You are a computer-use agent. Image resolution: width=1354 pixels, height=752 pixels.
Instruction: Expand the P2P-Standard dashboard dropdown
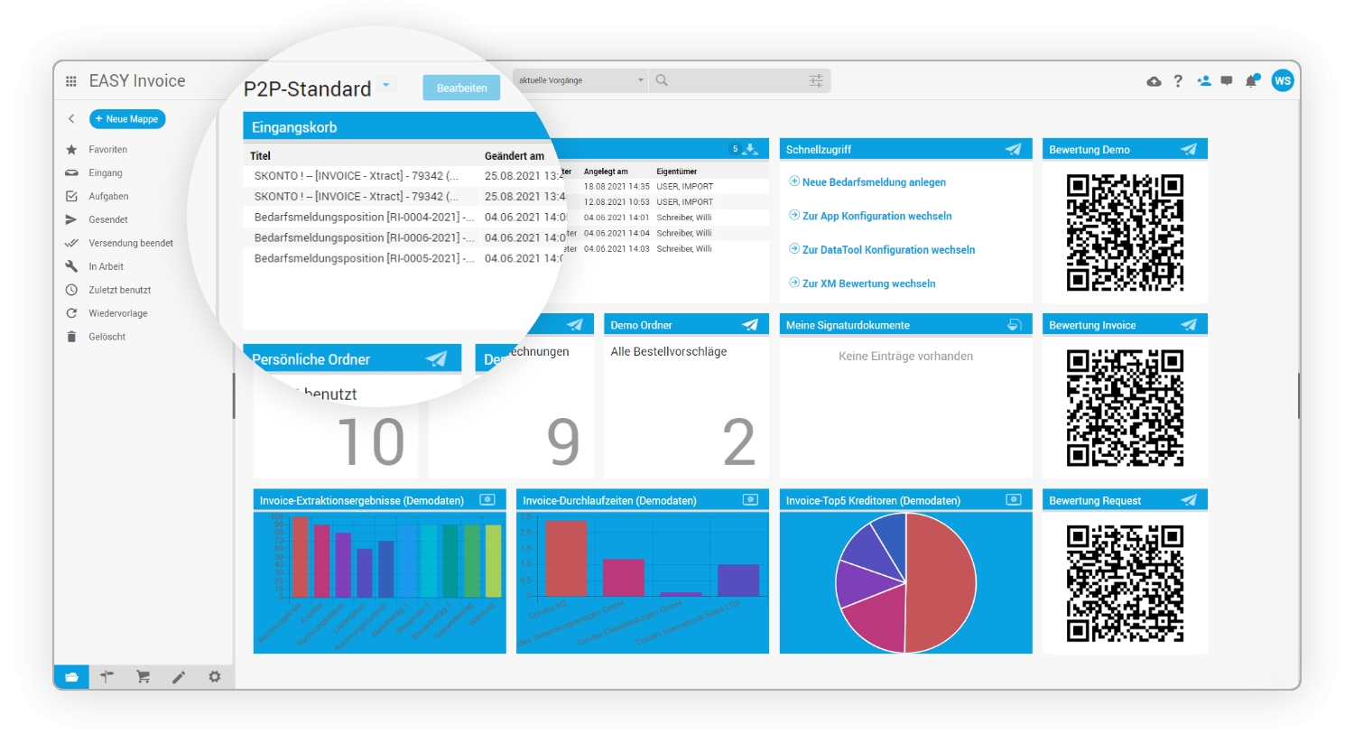(386, 85)
